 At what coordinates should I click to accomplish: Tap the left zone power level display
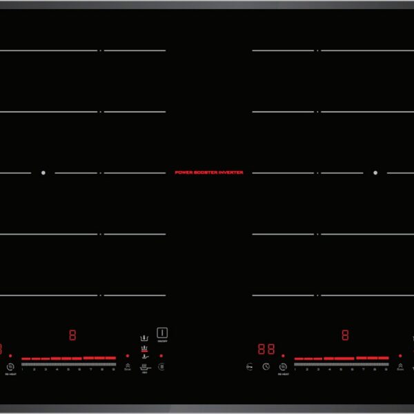72,336
